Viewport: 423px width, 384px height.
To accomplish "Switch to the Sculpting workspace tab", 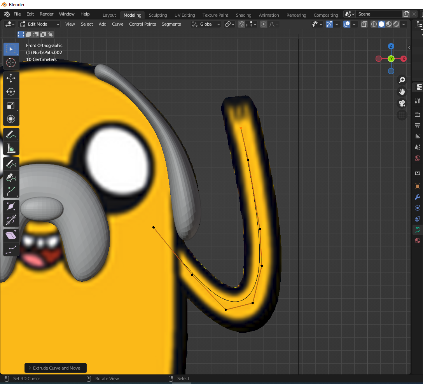I will pos(158,15).
